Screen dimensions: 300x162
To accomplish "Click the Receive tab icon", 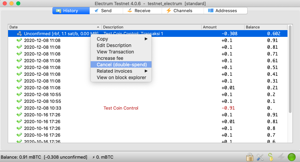I will point(130,10).
